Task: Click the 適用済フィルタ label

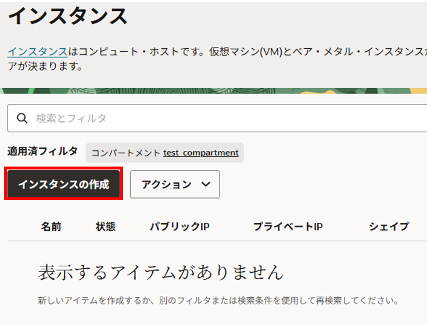Action: [x=42, y=151]
